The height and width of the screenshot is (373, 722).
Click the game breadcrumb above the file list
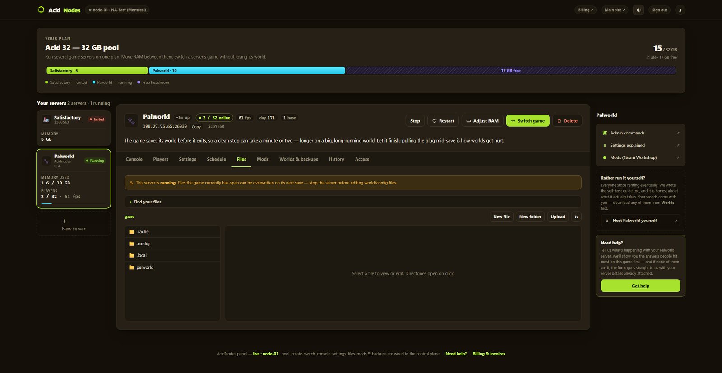[x=130, y=217]
